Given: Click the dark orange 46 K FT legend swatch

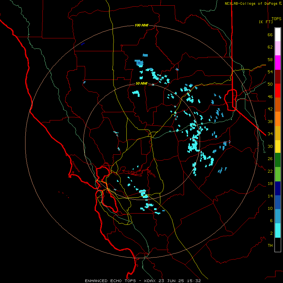Looking at the screenshot, I should (278, 105).
